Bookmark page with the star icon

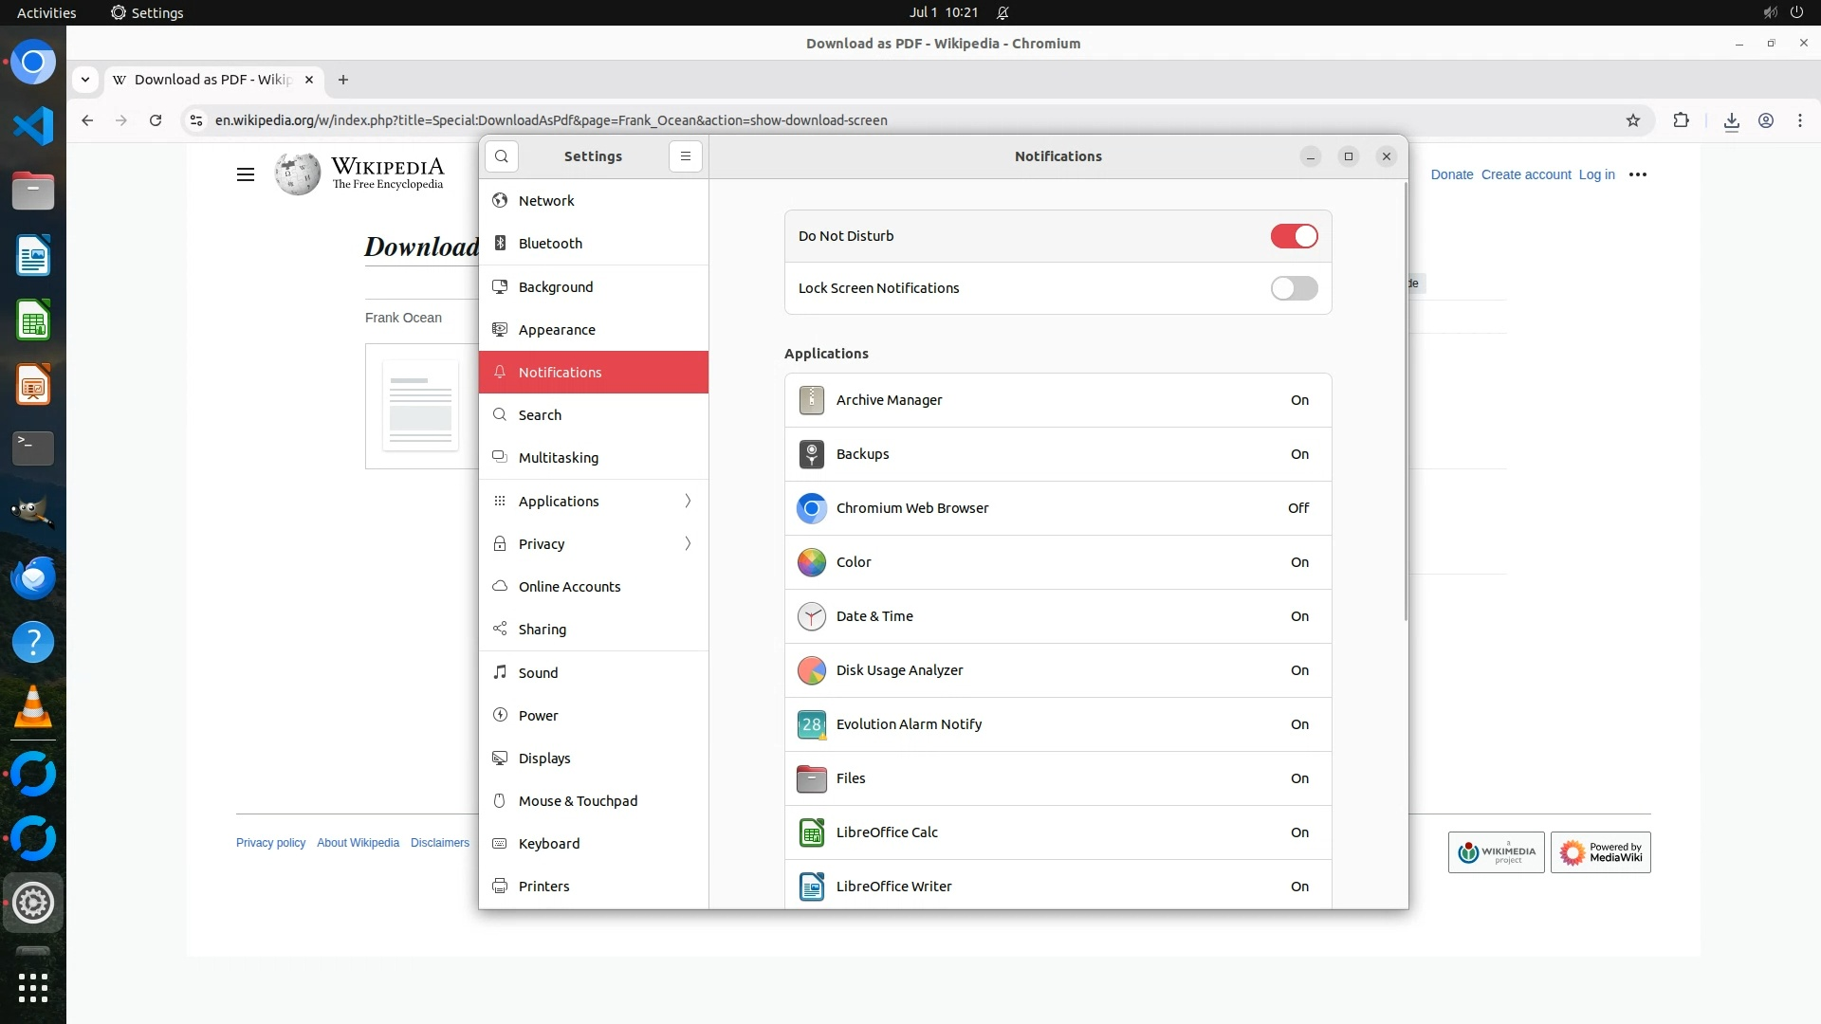tap(1633, 120)
